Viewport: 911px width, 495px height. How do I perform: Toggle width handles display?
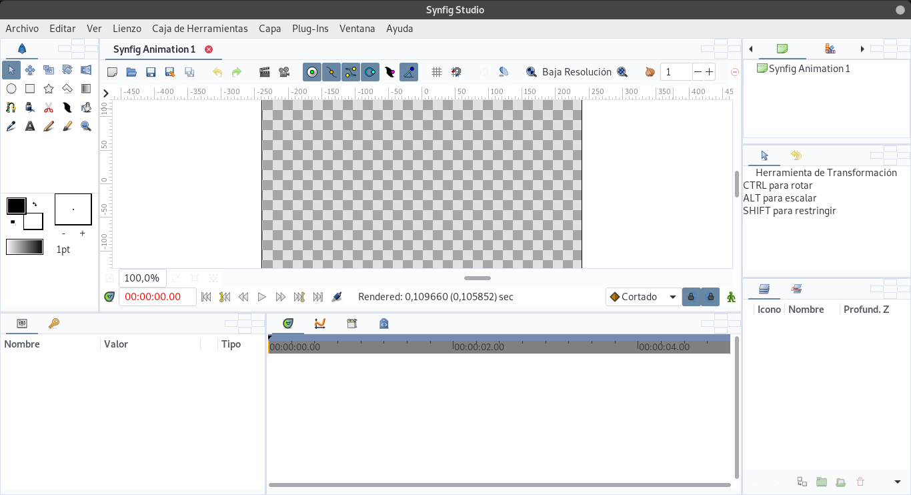coord(390,72)
